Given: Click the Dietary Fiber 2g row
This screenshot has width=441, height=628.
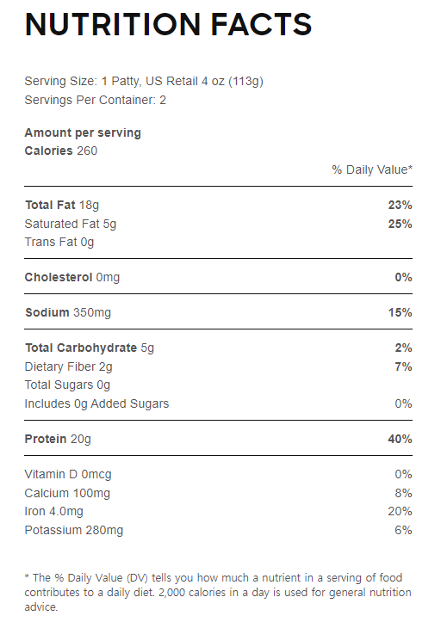Looking at the screenshot, I should coord(219,366).
